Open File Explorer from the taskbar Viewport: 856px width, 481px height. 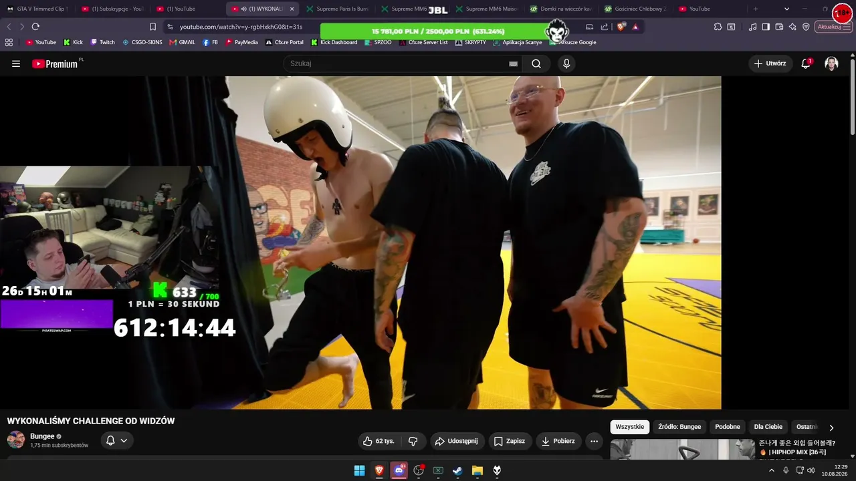click(477, 470)
